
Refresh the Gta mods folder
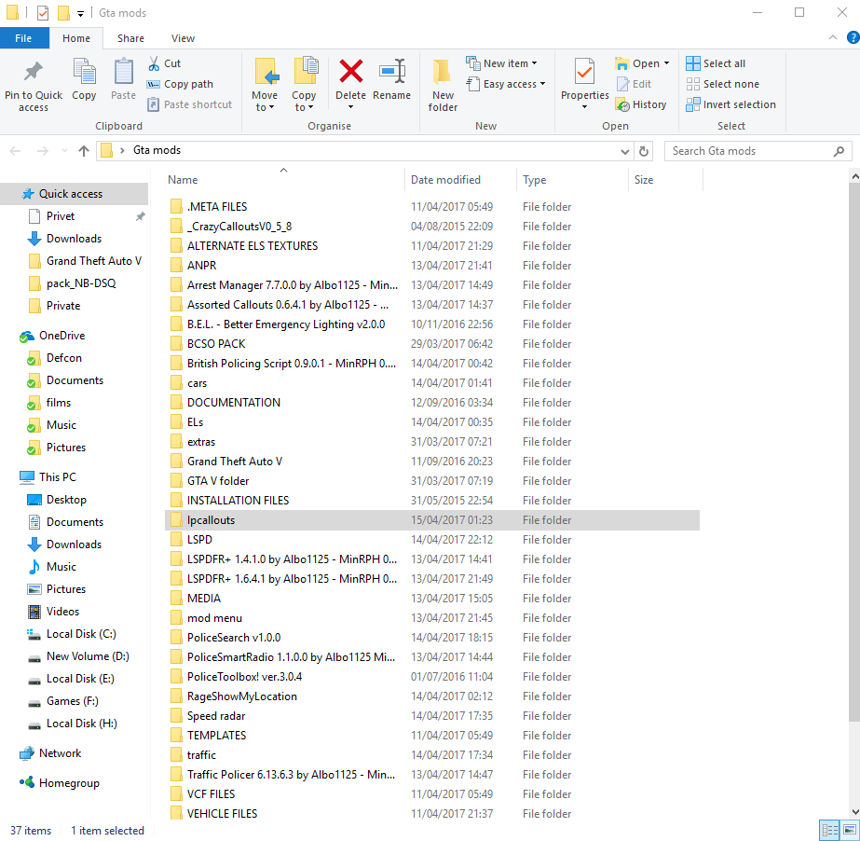(644, 152)
